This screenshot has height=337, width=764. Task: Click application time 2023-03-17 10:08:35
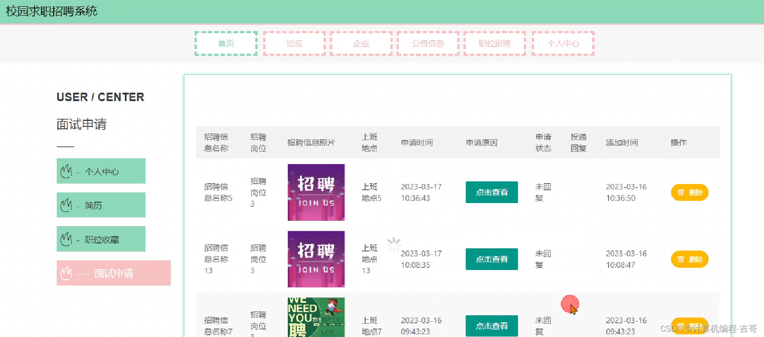click(421, 259)
